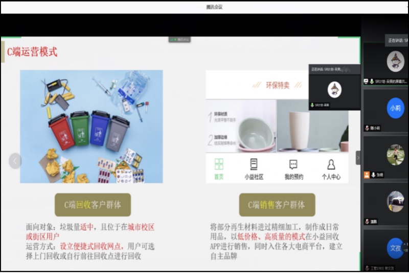The height and width of the screenshot is (273, 409).
Task: Select the participant avatar showing a person on grass
Action: point(395,155)
